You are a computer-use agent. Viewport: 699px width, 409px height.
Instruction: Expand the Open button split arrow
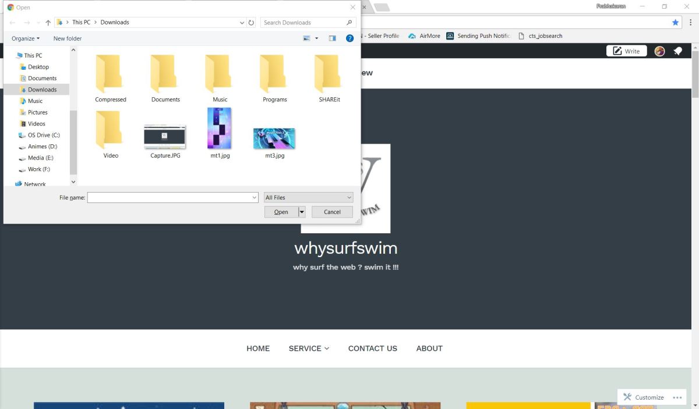click(302, 212)
